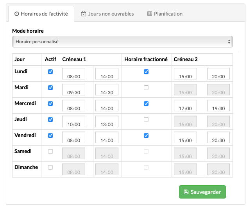Click the floppy disk icon on Sauvegarder
The image size is (247, 211).
pyautogui.click(x=186, y=192)
